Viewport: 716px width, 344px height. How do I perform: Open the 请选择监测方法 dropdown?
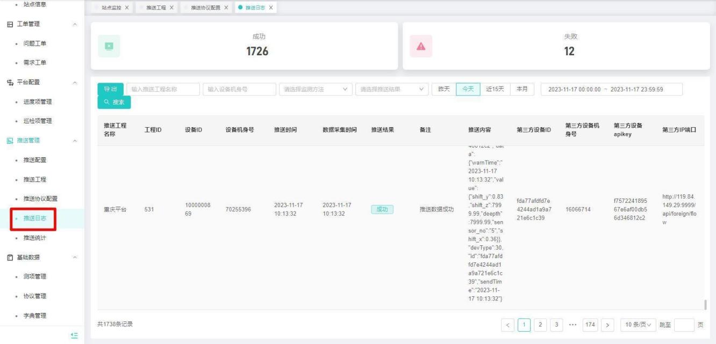[x=315, y=89]
